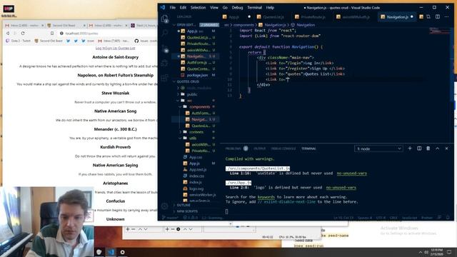
Task: Select the Terminal panel tab
Action: pos(308,148)
